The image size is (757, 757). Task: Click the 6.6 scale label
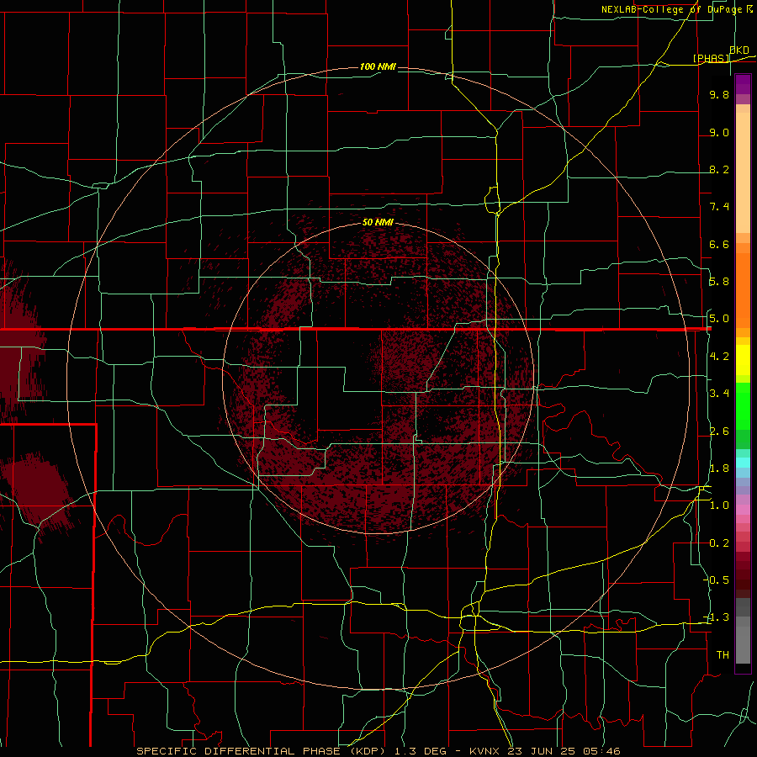click(x=719, y=244)
